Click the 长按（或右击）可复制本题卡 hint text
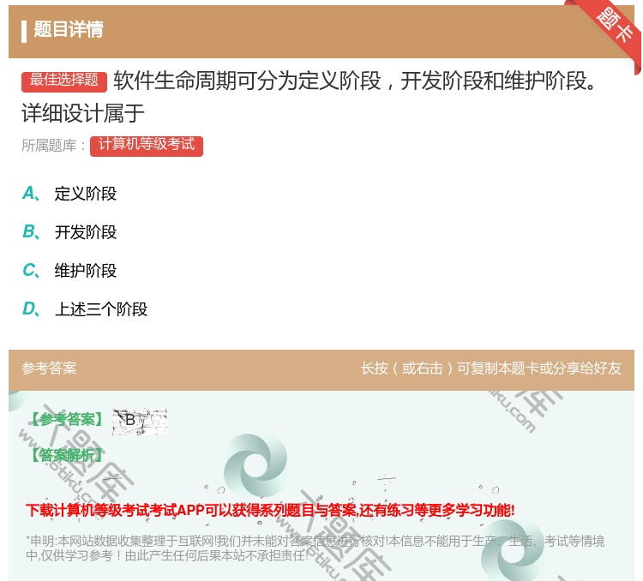The image size is (643, 581). [491, 368]
